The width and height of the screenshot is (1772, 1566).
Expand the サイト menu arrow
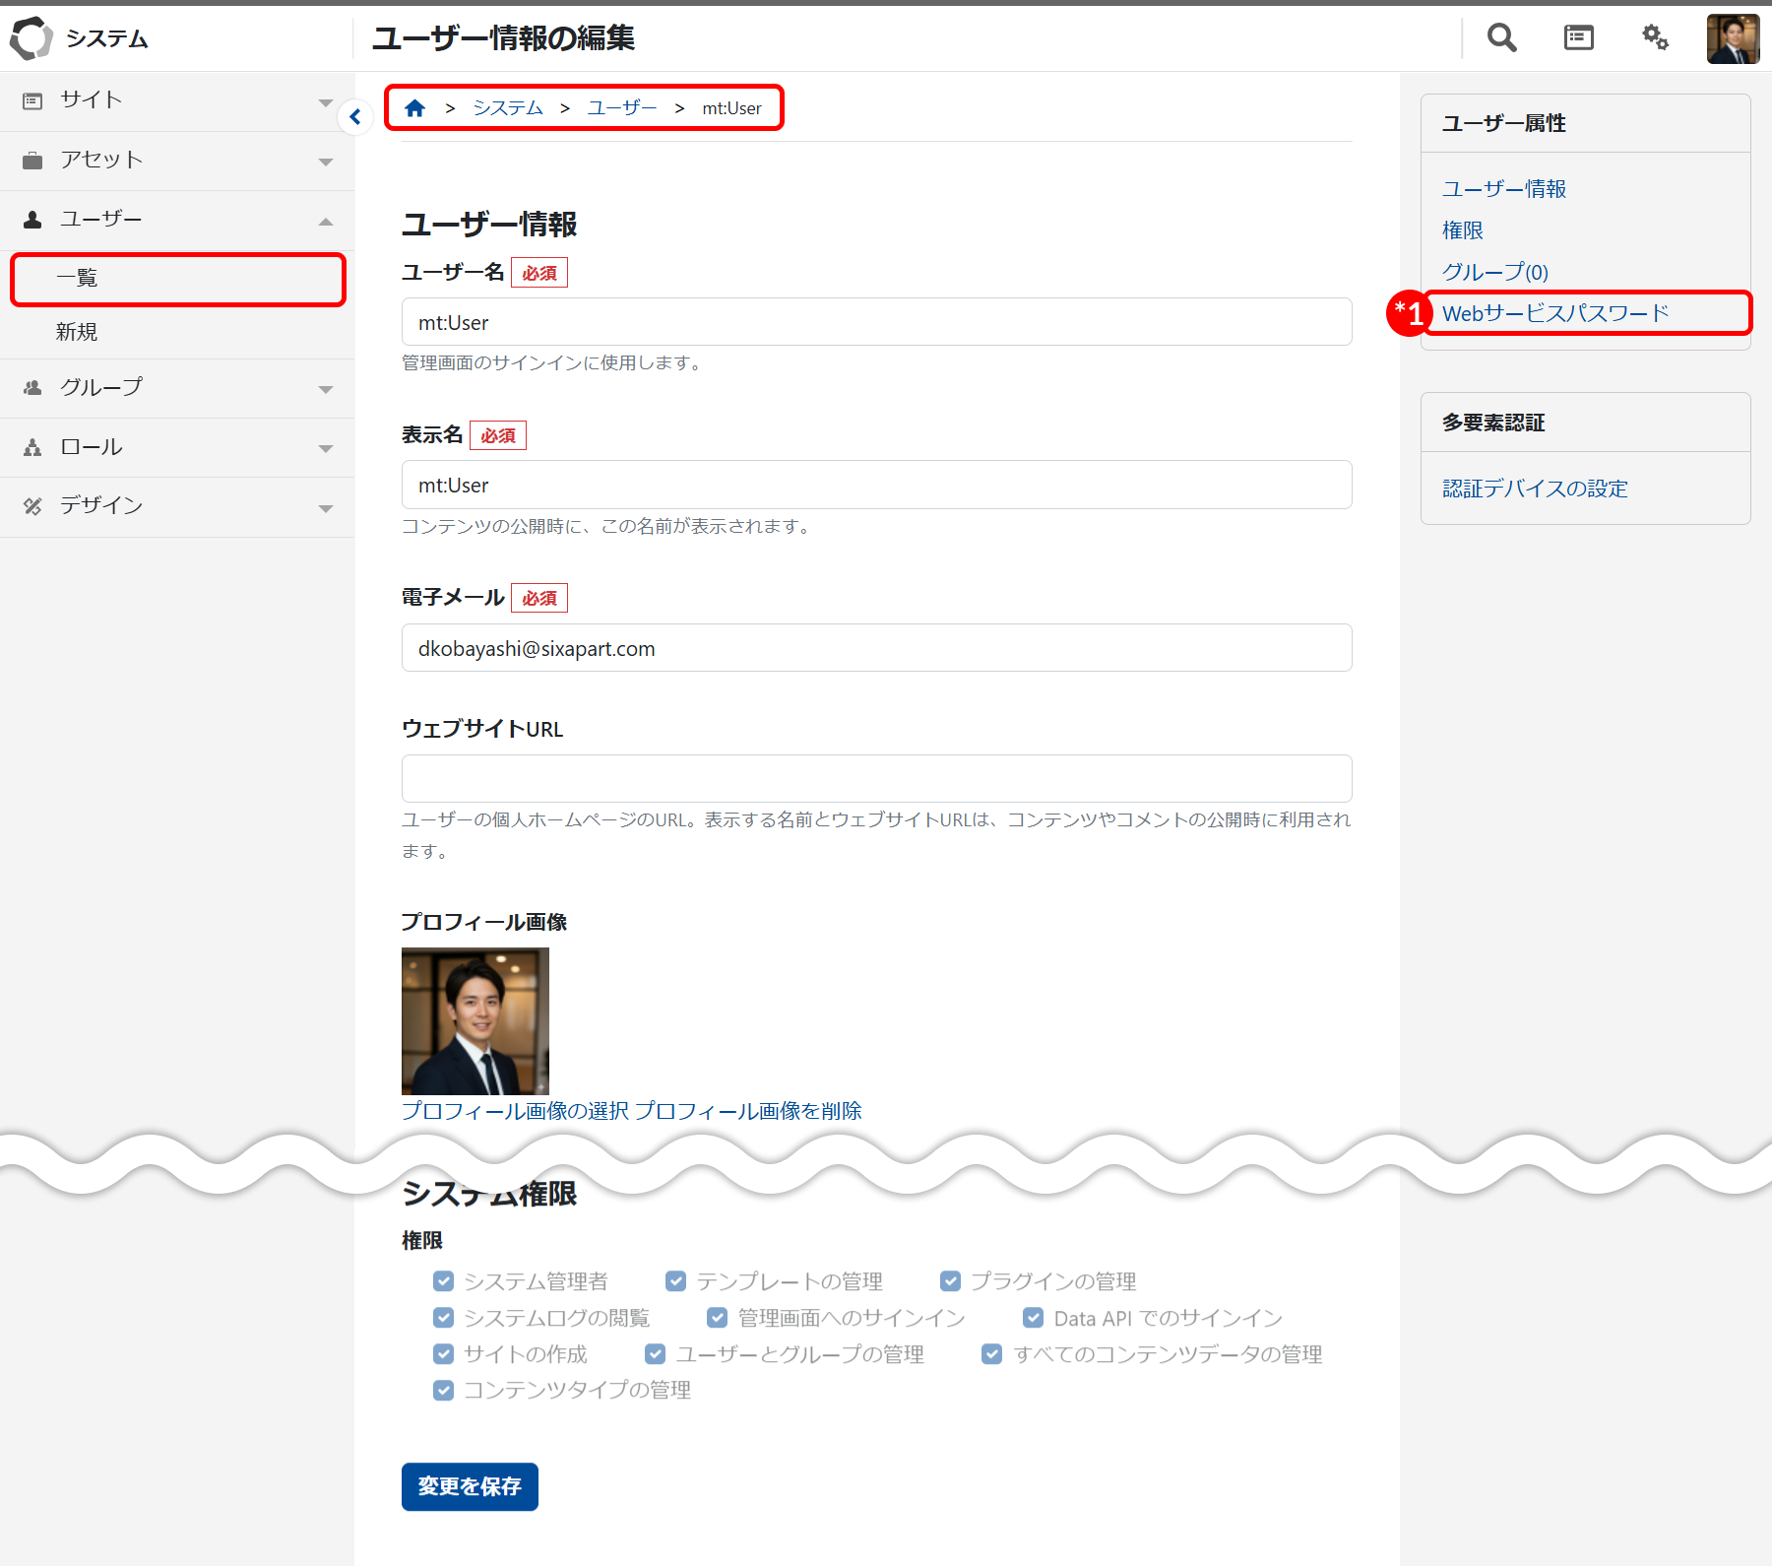(x=326, y=102)
